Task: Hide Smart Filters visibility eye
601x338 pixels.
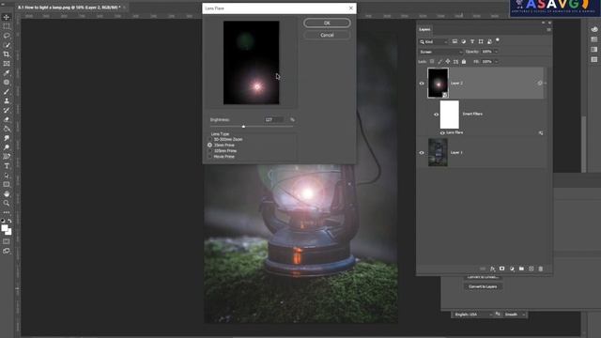Action: [436, 115]
